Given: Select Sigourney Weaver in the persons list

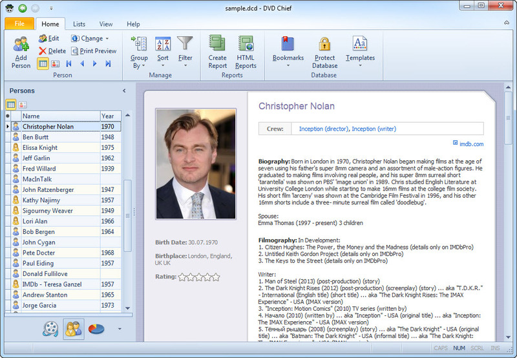Looking at the screenshot, I should tap(47, 211).
